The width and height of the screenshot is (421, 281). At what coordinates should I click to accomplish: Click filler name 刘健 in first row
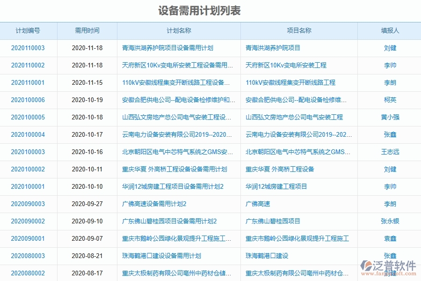point(390,48)
